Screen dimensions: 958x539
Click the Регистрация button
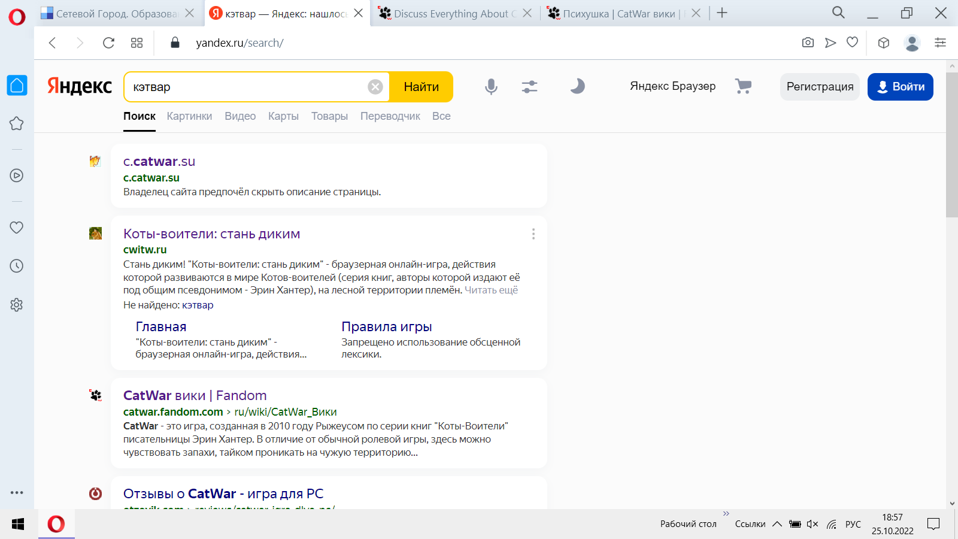pos(820,87)
